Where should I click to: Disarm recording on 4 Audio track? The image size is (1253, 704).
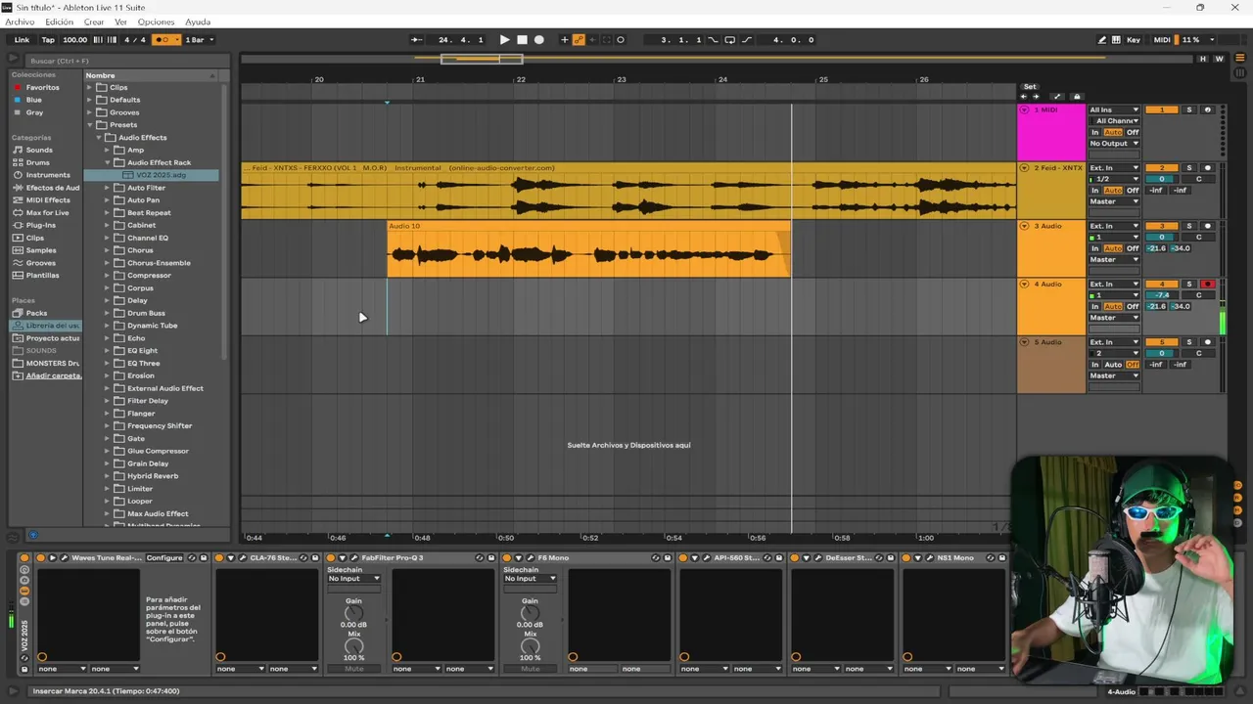(1207, 285)
